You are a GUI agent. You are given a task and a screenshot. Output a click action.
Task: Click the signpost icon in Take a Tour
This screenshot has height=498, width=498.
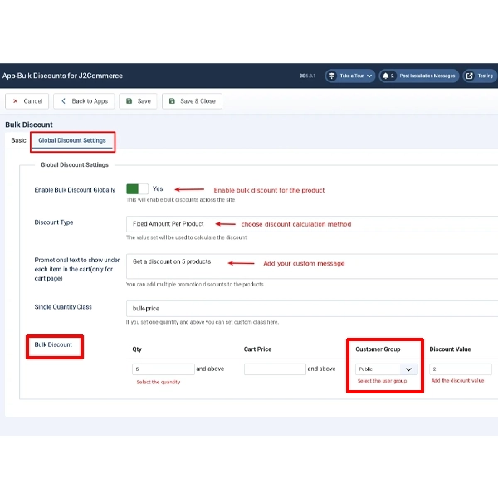(x=331, y=76)
